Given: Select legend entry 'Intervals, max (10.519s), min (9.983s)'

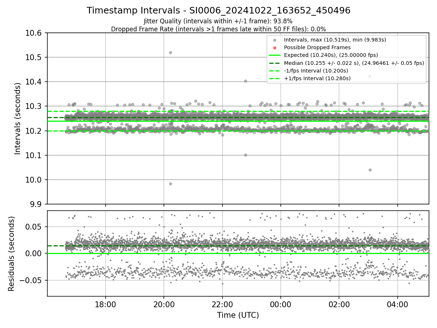Looking at the screenshot, I should point(335,40).
